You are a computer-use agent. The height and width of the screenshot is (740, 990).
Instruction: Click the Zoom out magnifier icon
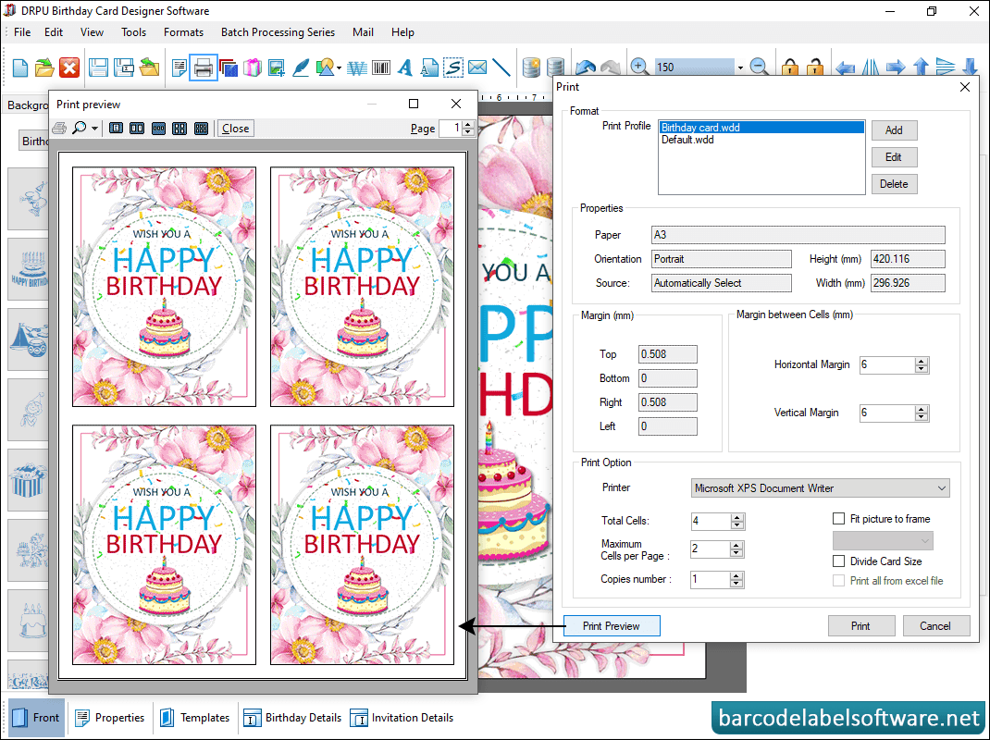pyautogui.click(x=759, y=67)
